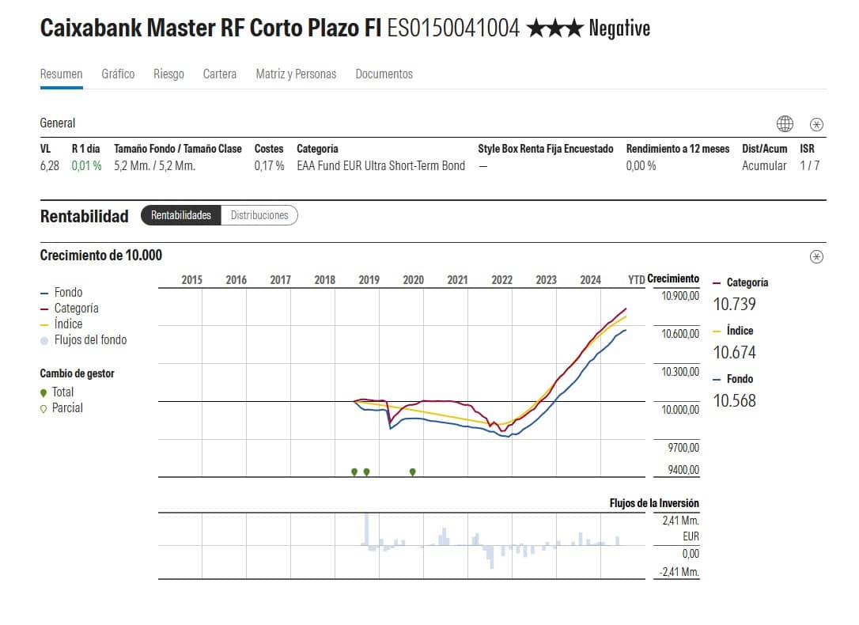
Task: Click the fund size 5,2 Mm. / 5,2 Mm.
Action: coord(154,166)
